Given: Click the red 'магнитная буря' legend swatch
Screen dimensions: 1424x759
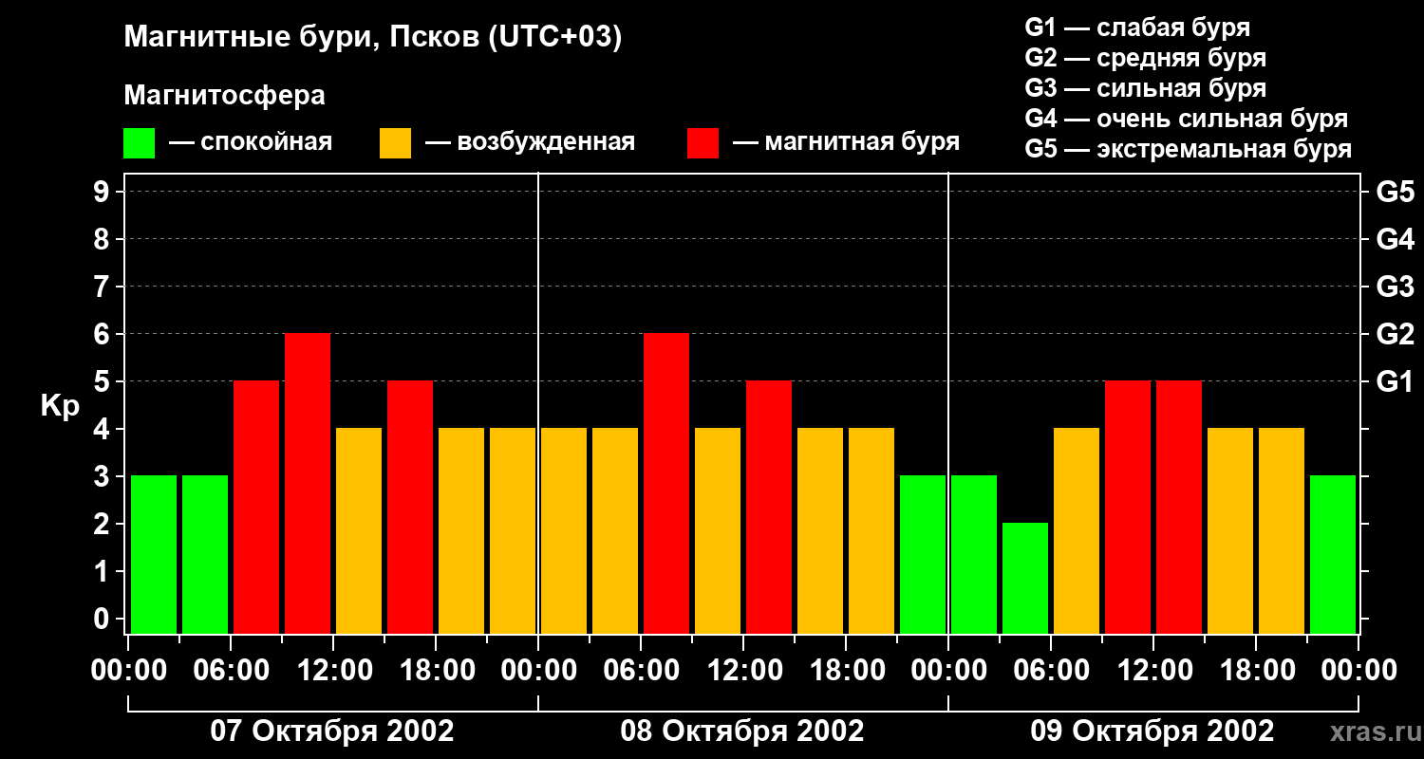Looking at the screenshot, I should 703,143.
